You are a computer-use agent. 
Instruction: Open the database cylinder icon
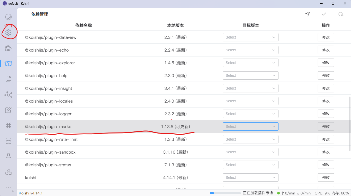coord(8,141)
